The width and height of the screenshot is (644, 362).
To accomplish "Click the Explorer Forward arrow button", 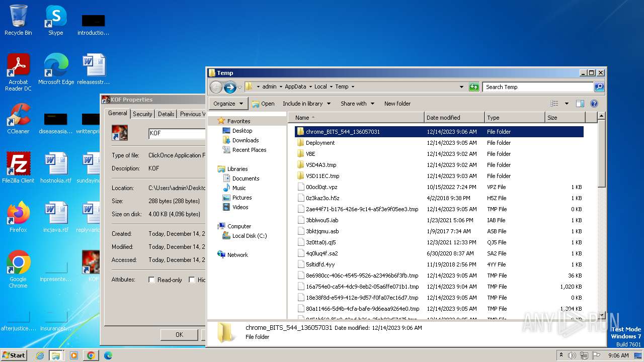I will [230, 87].
